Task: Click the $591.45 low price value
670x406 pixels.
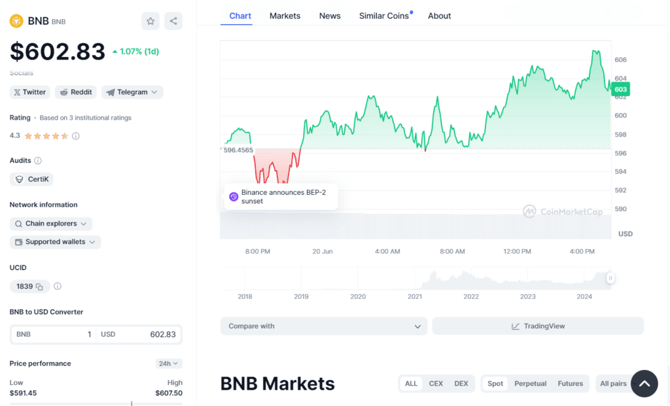Action: coord(23,393)
